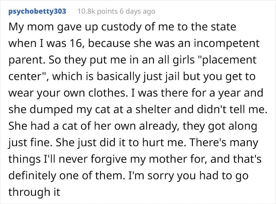Click the words 'I'm sorry you had to go'
The width and height of the screenshot is (276, 204).
coord(188,176)
